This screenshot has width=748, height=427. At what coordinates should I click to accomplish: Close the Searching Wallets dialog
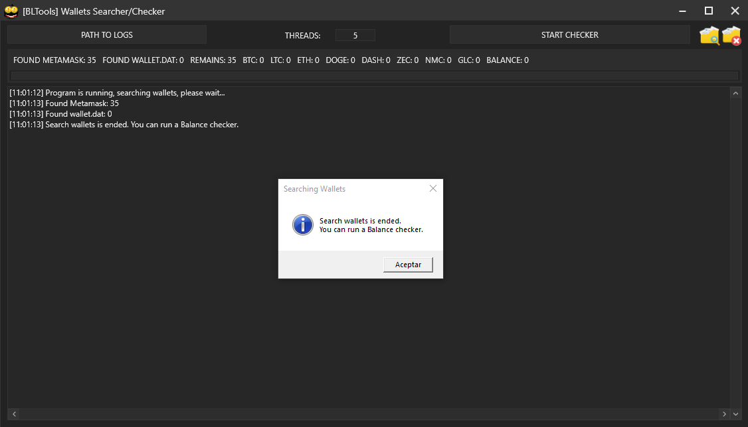pyautogui.click(x=432, y=188)
